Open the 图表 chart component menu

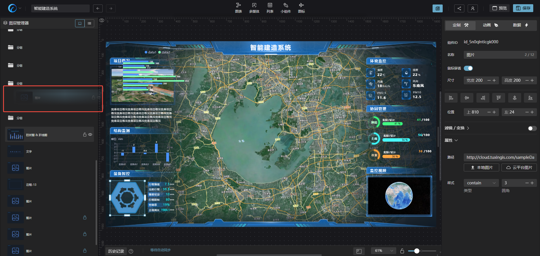pyautogui.click(x=238, y=8)
